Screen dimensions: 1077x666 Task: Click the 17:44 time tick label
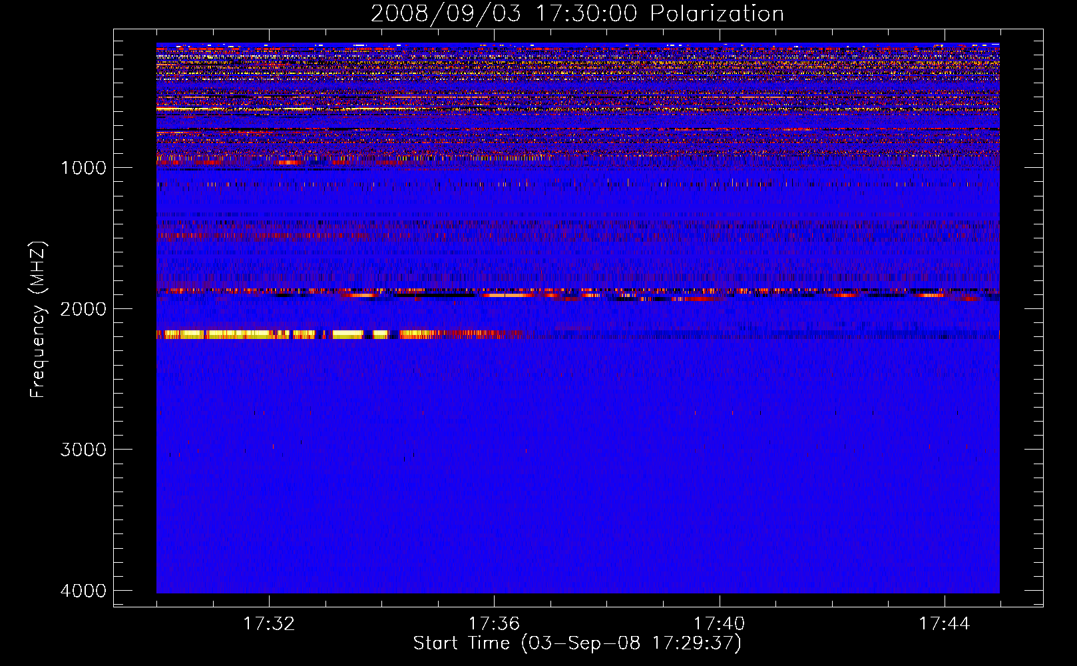point(945,624)
